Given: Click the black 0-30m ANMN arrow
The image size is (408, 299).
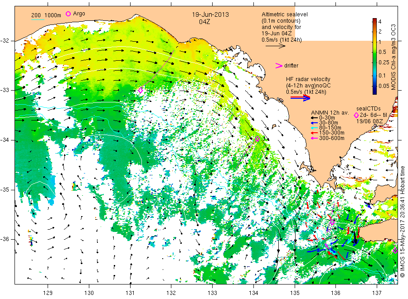Looking at the screenshot, I should [x=315, y=118].
